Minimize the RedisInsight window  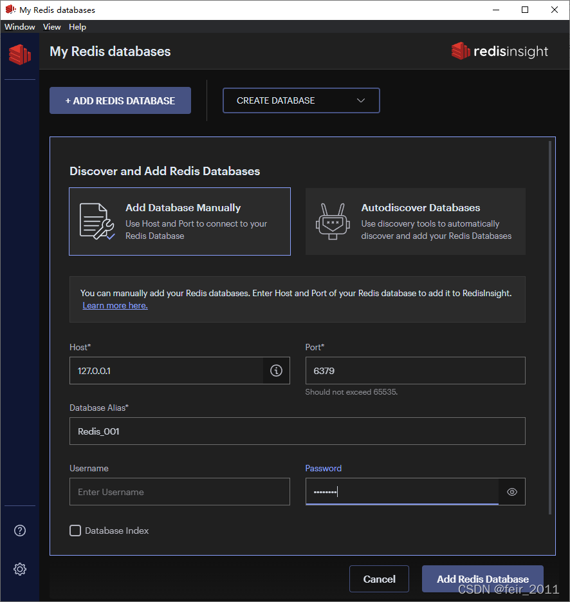pyautogui.click(x=496, y=10)
